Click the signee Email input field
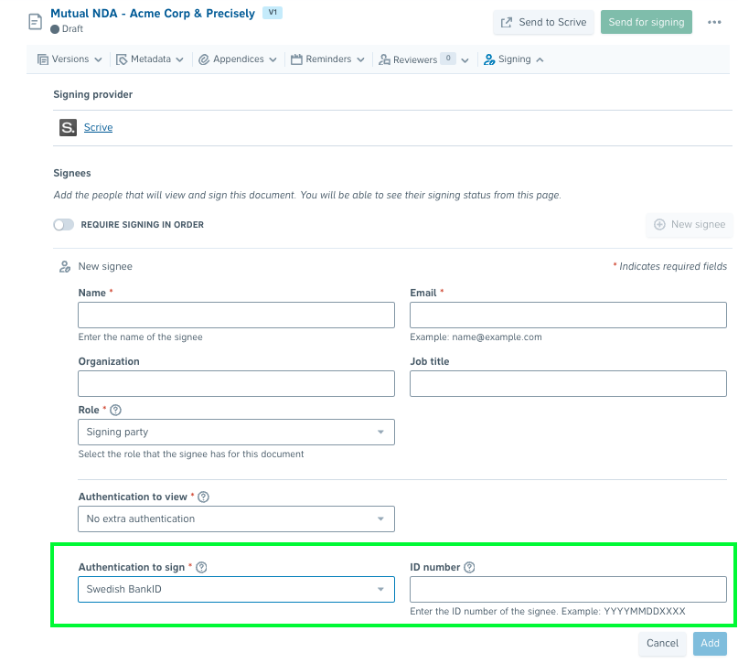Screen dimensions: 738x663 tap(568, 315)
